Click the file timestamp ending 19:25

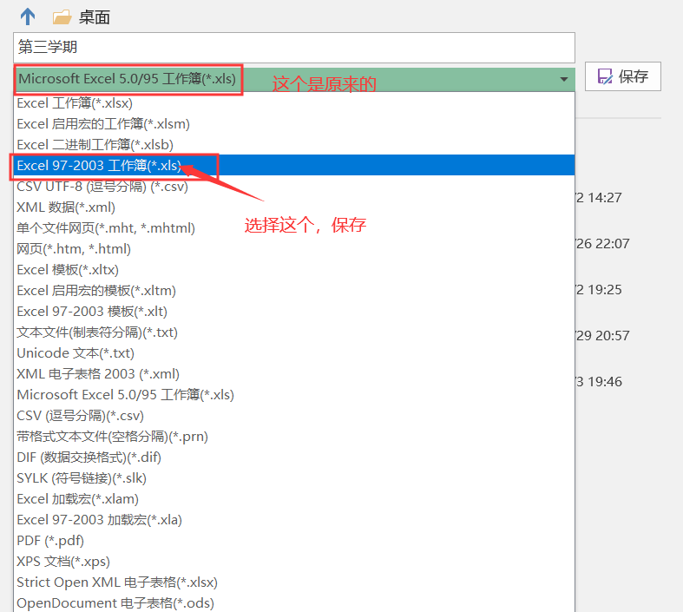tap(599, 290)
